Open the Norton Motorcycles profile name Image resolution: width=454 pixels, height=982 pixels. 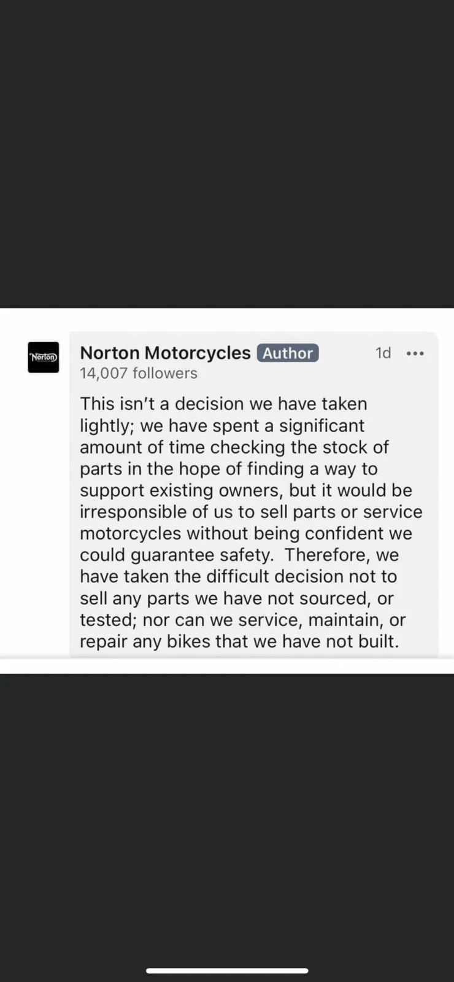[165, 353]
